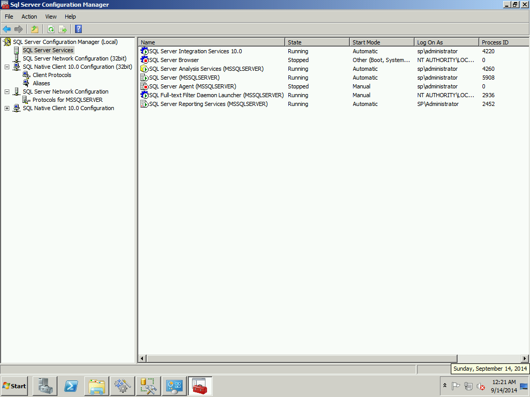Select the SQL Server Browser service gear icon

pos(144,60)
